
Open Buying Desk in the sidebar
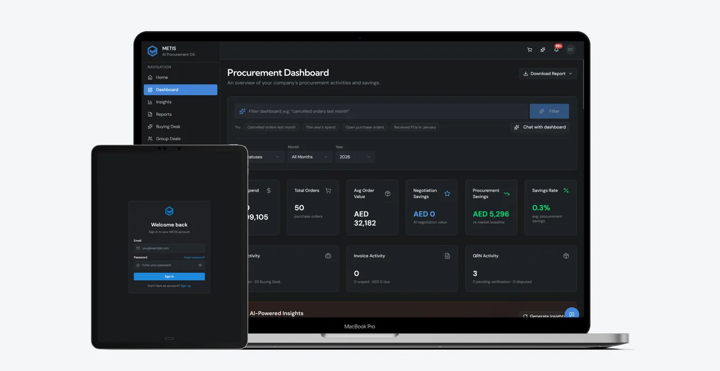(181, 126)
